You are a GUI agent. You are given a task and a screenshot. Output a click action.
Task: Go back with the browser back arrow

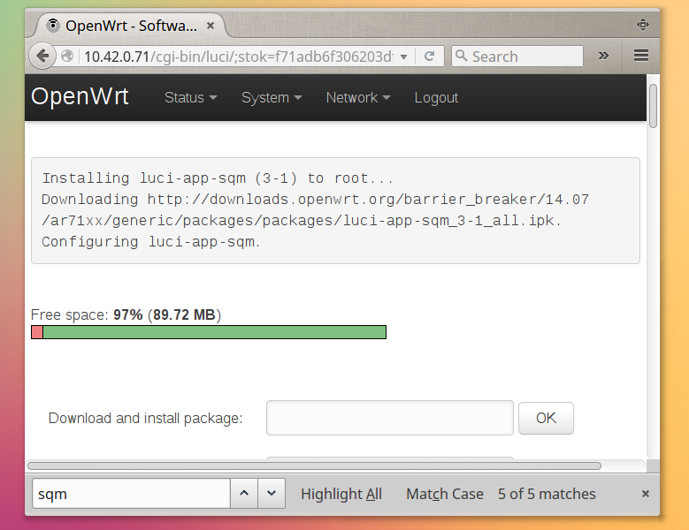(x=42, y=57)
